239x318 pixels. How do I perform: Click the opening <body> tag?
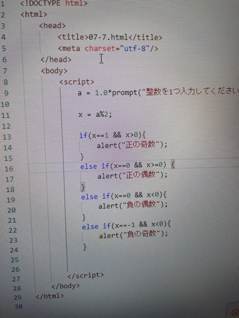tap(54, 71)
